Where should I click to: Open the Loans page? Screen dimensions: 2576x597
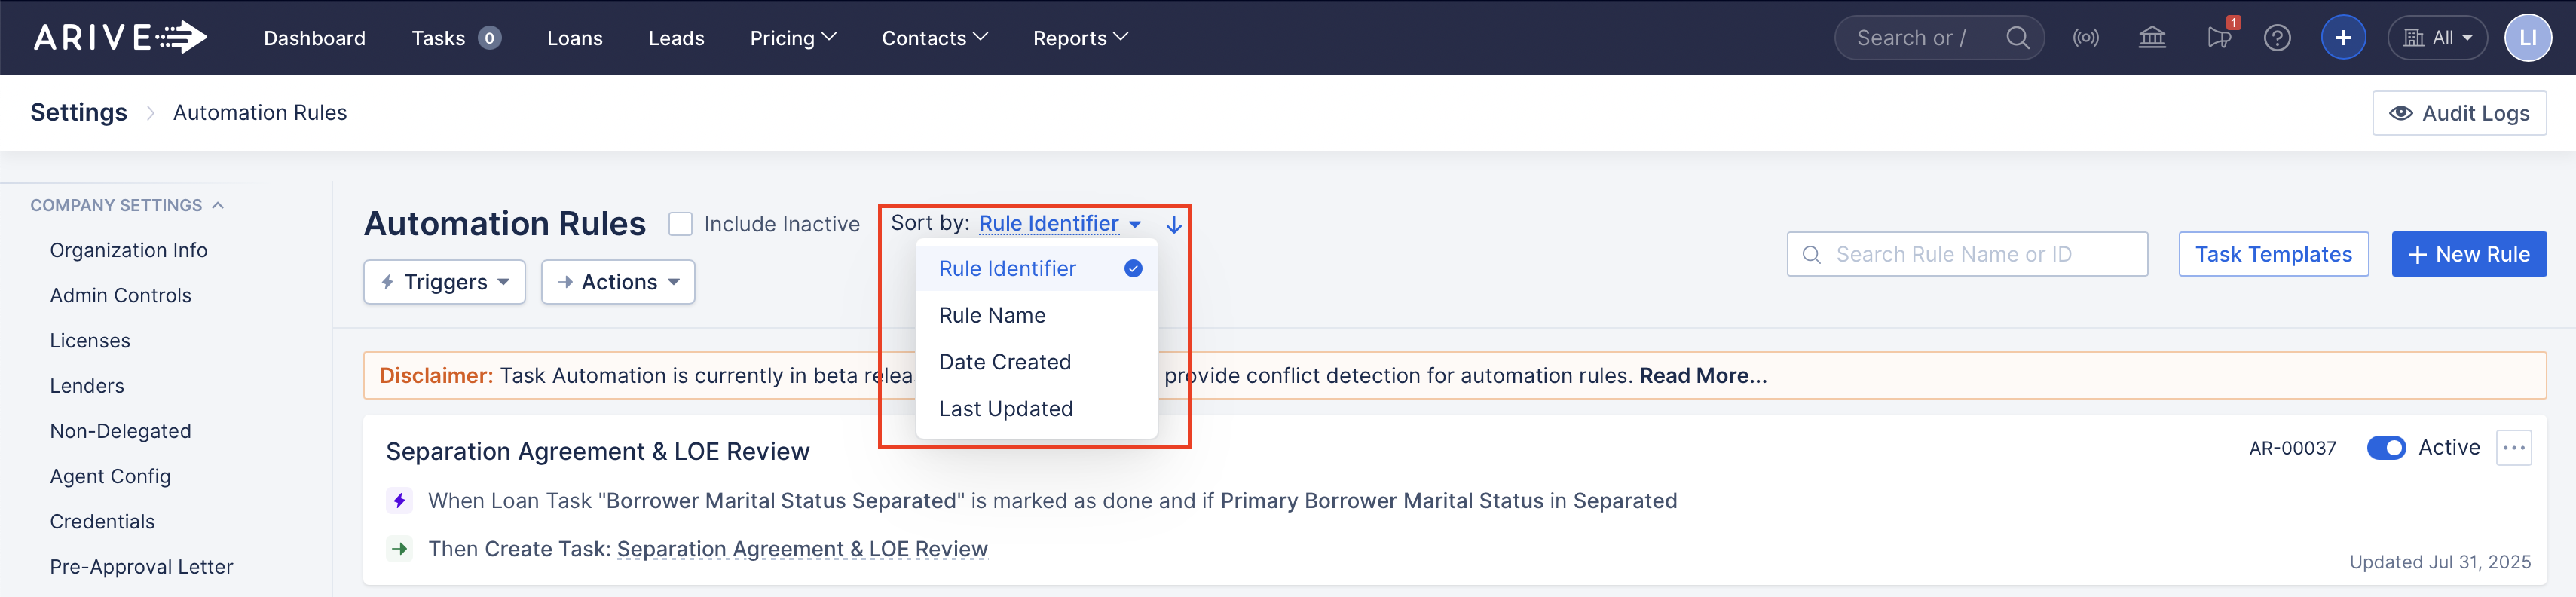574,38
